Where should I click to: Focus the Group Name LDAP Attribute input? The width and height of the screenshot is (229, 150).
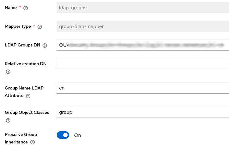click(x=143, y=88)
